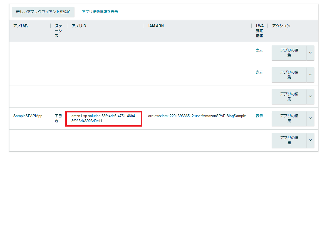
Task: Click アプリの編集 in the topmost table row
Action: pyautogui.click(x=289, y=53)
